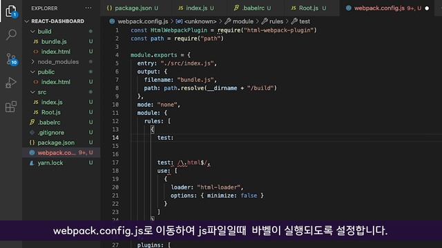
Task: Click EXPLORER panel title
Action: click(44, 8)
